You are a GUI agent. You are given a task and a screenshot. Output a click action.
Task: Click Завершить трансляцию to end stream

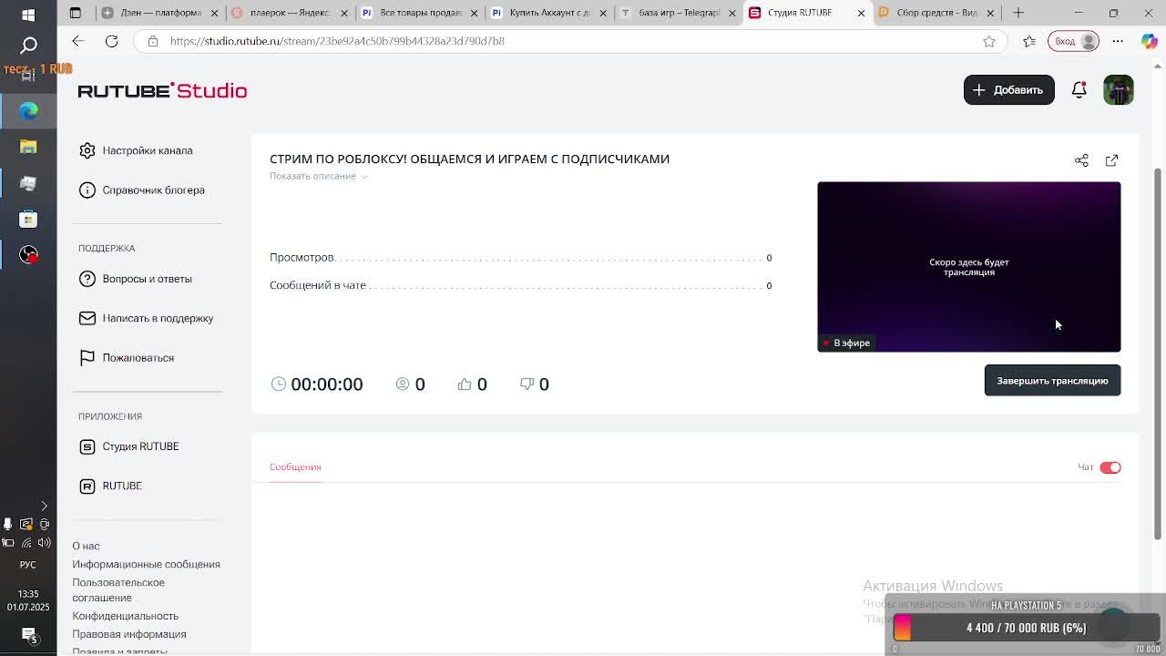[x=1052, y=381]
